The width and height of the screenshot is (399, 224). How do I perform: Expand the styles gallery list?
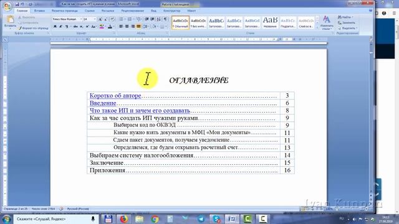tap(317, 27)
